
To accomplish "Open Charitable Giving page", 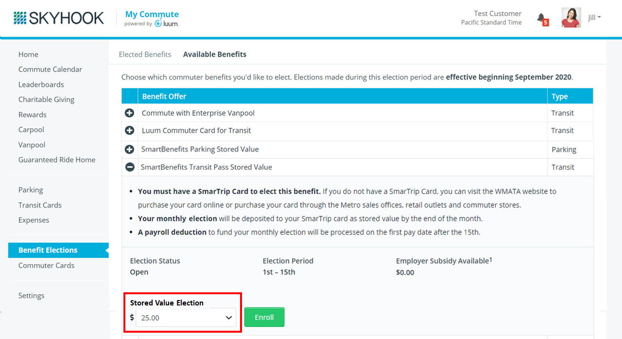I will (46, 100).
